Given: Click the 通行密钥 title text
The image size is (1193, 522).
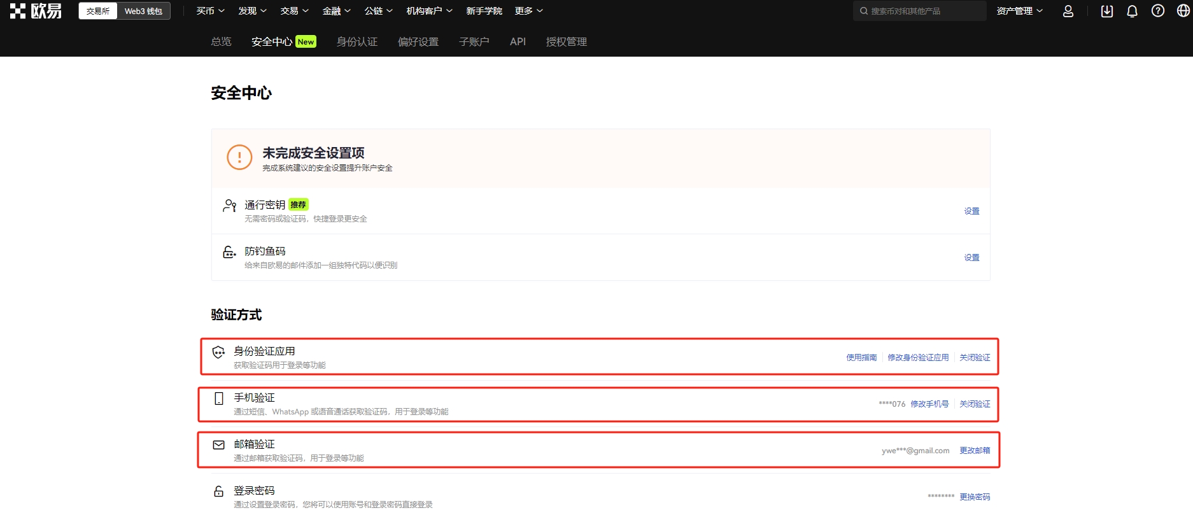Looking at the screenshot, I should [x=265, y=205].
